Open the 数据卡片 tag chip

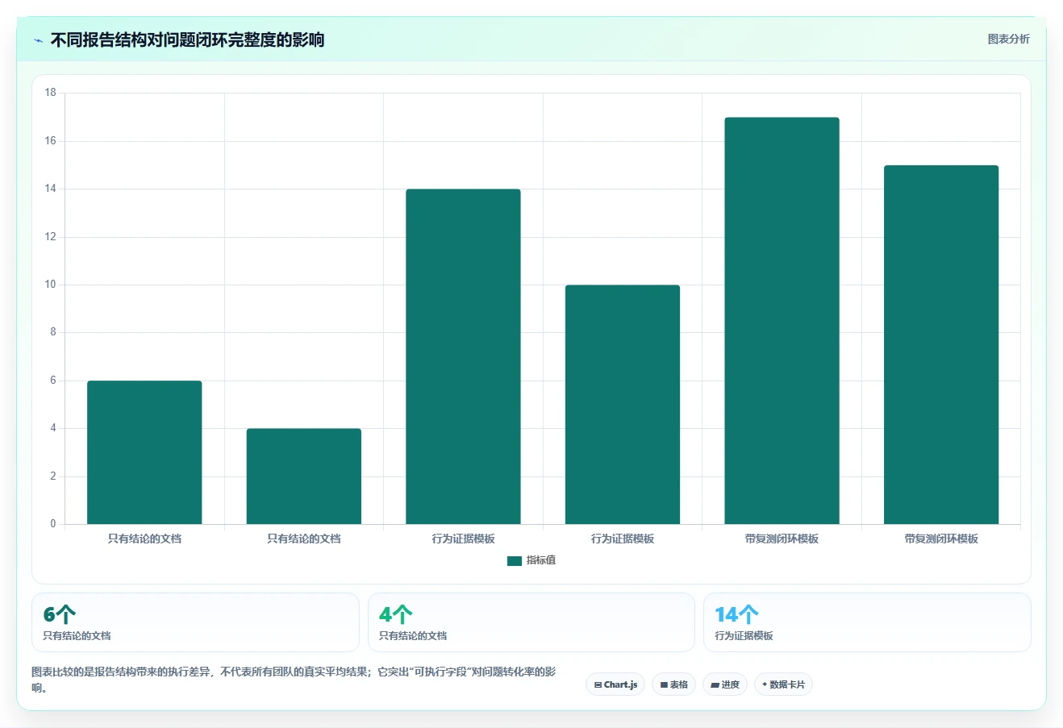[x=783, y=684]
